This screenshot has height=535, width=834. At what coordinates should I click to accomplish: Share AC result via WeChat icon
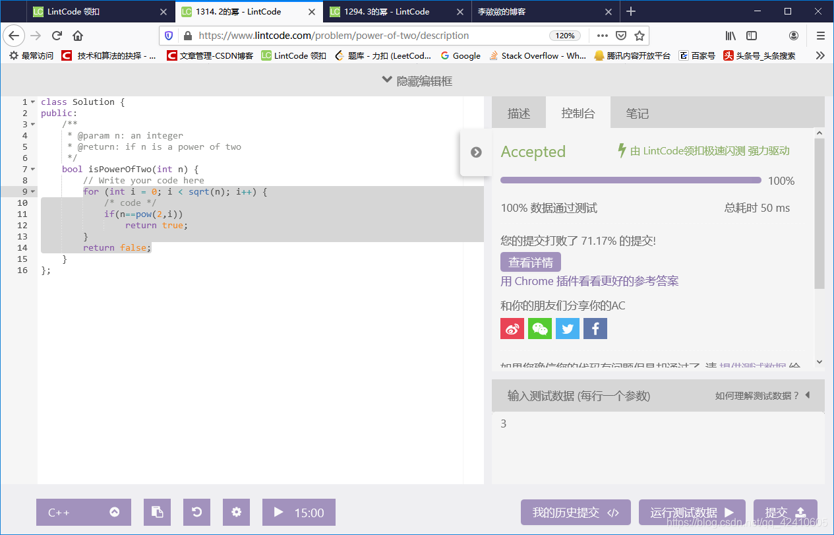click(540, 328)
